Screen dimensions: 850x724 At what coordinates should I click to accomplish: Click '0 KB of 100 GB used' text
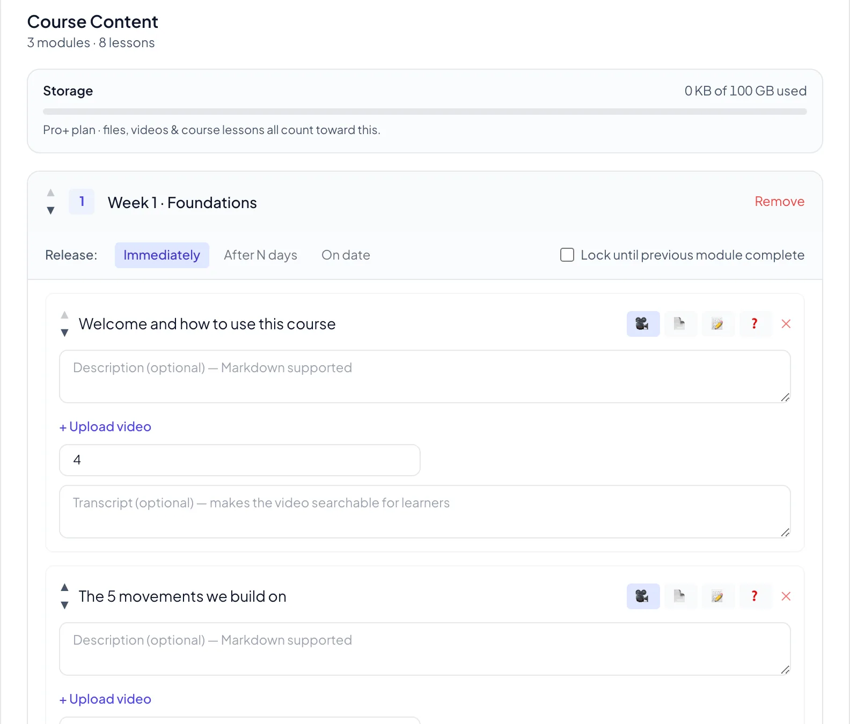point(745,91)
